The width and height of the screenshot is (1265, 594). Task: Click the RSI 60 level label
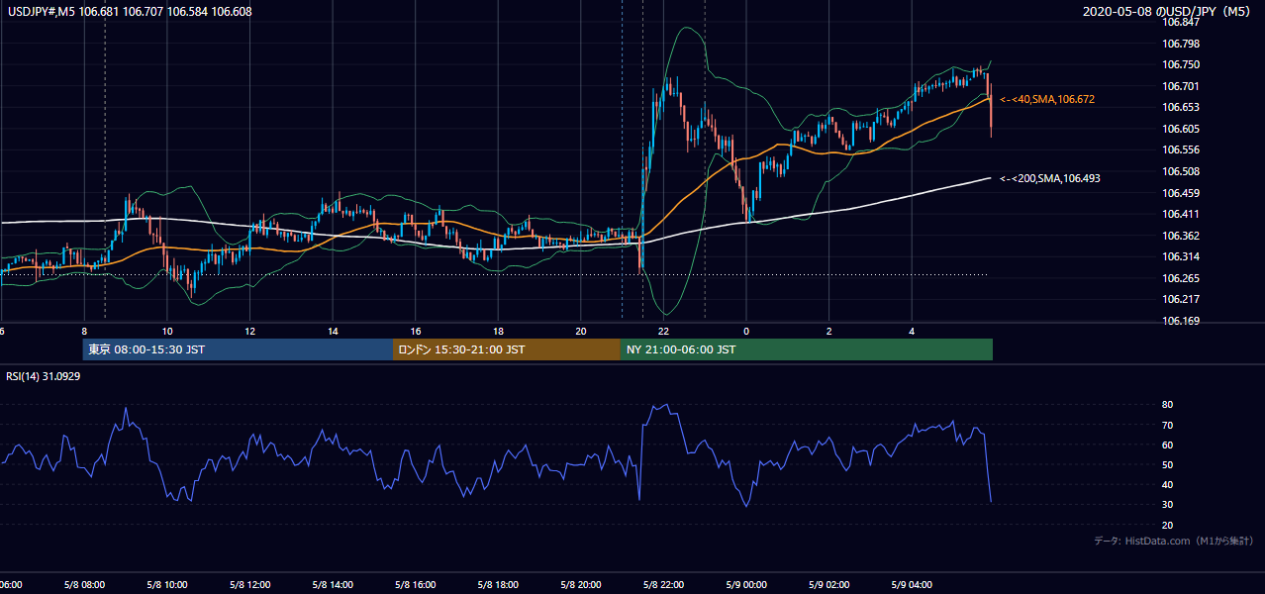point(1168,445)
